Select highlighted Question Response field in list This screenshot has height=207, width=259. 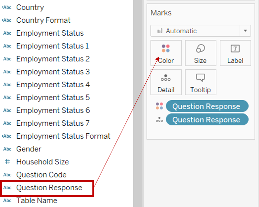pos(49,187)
